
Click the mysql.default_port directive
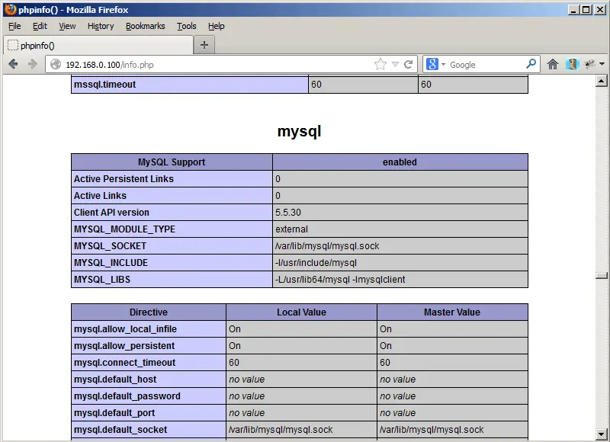[114, 412]
